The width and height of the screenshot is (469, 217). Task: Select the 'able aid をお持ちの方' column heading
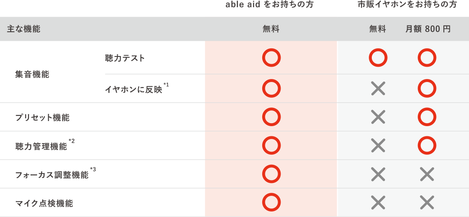click(x=272, y=5)
